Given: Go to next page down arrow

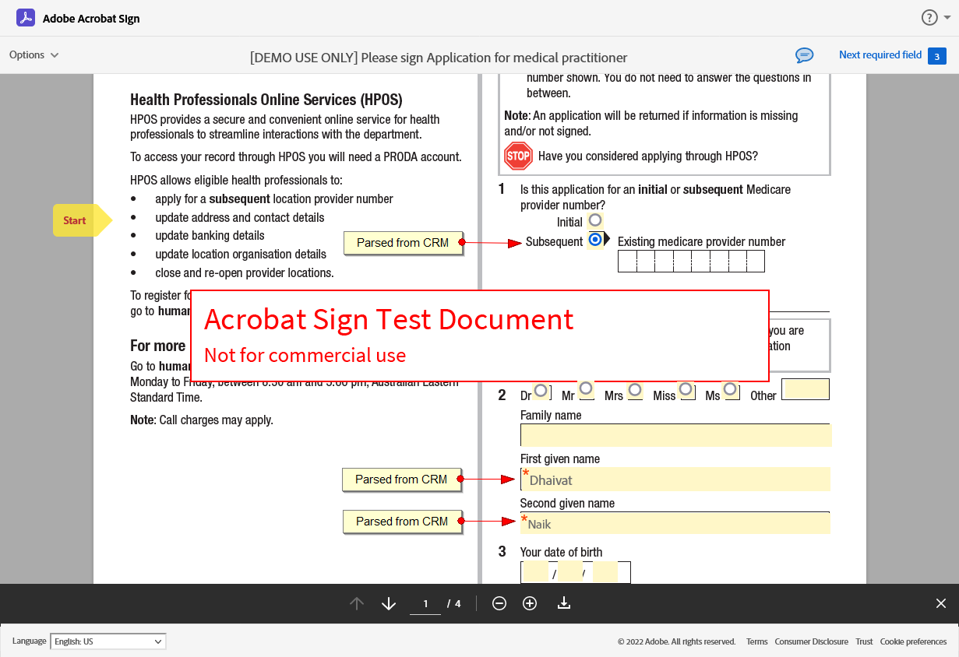Looking at the screenshot, I should point(389,603).
